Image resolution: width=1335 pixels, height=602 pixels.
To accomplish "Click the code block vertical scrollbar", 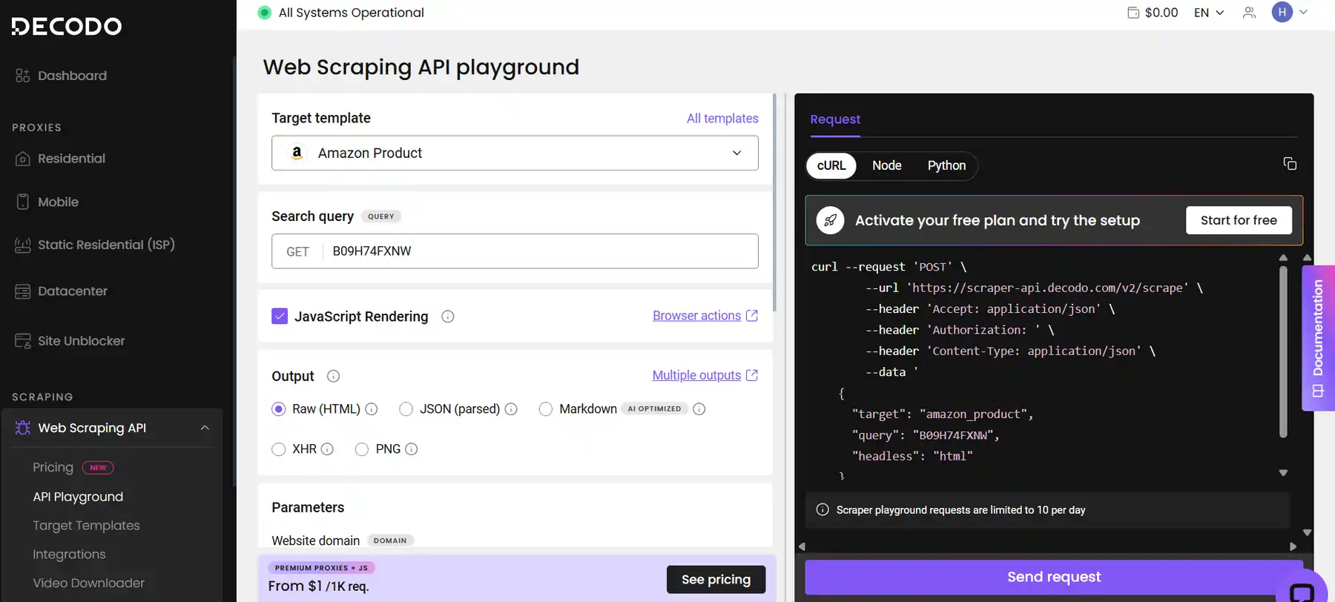I will [x=1283, y=351].
